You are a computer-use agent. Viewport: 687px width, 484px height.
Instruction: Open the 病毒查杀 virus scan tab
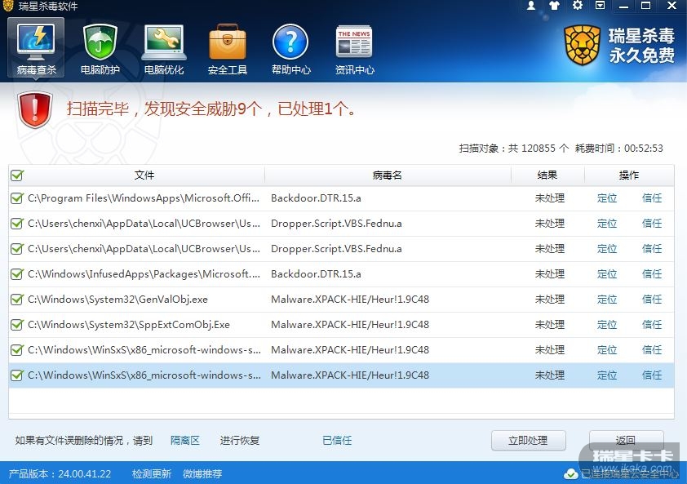coord(36,48)
